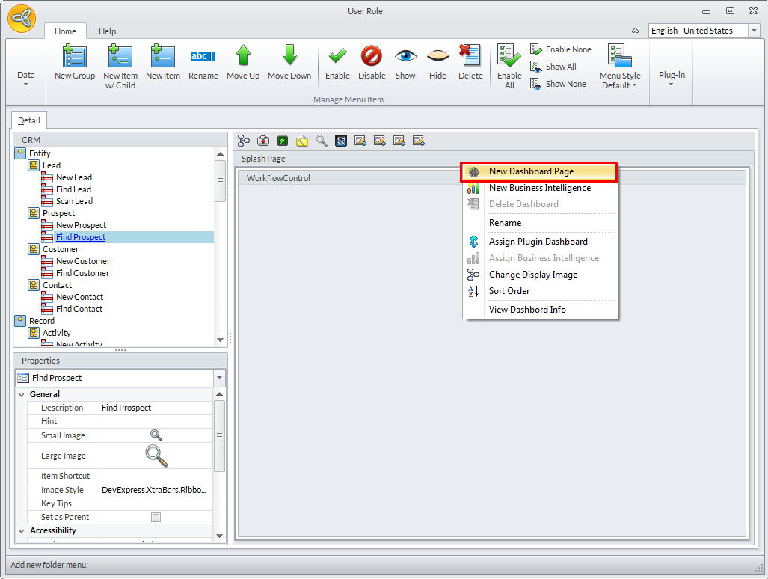Click the Move Down arrow icon
This screenshot has width=768, height=579.
coord(289,57)
